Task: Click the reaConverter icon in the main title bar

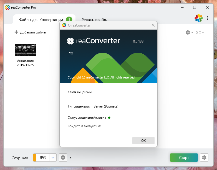Action: [x=7, y=7]
